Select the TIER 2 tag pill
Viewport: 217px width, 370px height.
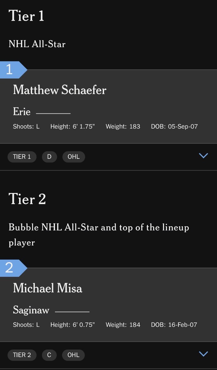[x=22, y=355]
